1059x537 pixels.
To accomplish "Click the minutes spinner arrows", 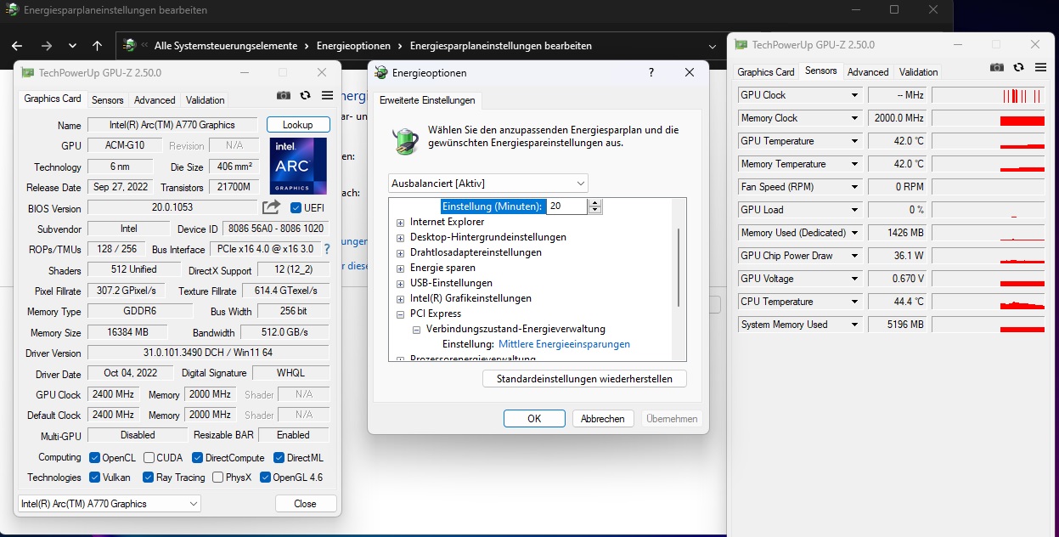I will (x=595, y=206).
